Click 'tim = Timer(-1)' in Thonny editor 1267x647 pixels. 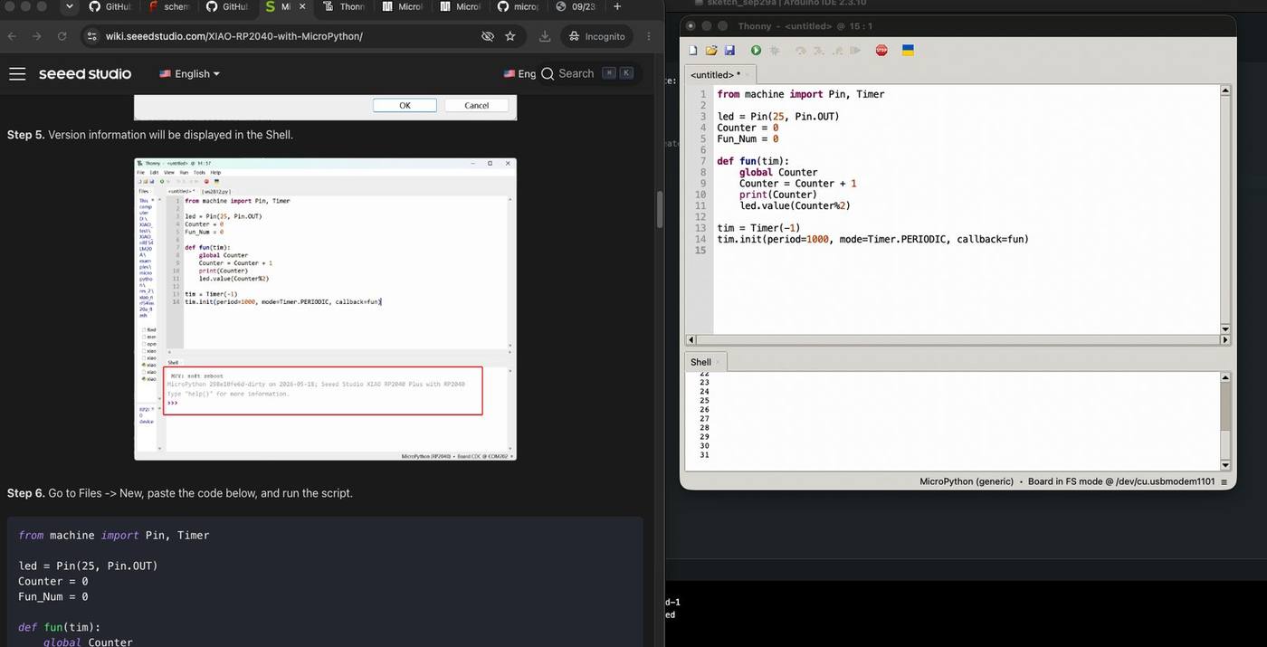[x=758, y=228]
